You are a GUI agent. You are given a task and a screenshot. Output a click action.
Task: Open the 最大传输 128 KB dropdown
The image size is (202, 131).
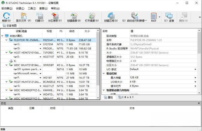click(195, 78)
